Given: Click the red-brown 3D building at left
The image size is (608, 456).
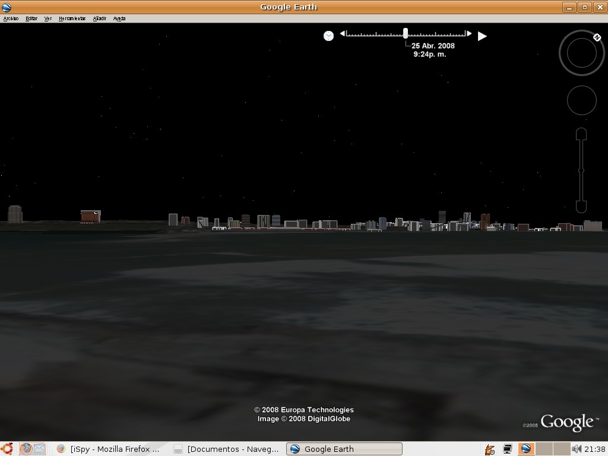Looking at the screenshot, I should pos(91,216).
